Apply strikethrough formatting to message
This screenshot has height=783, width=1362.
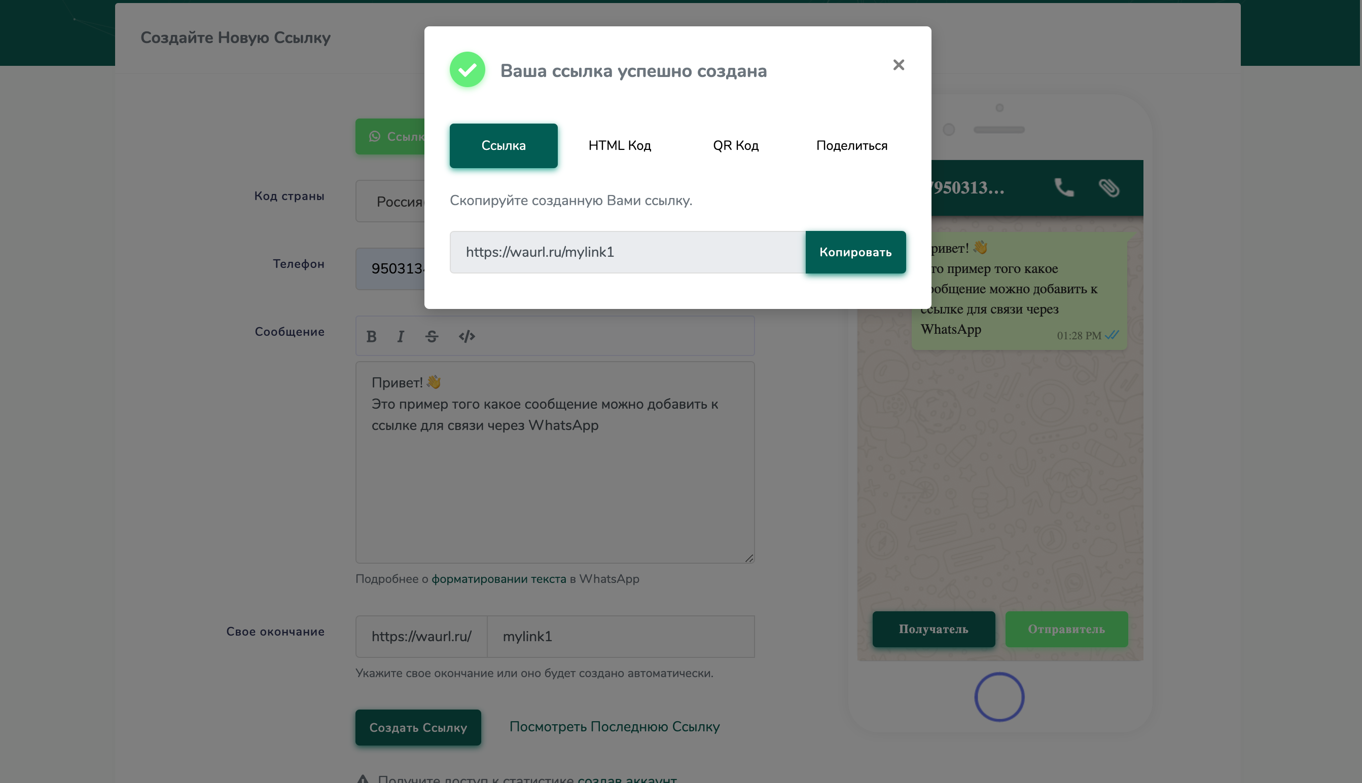click(431, 337)
